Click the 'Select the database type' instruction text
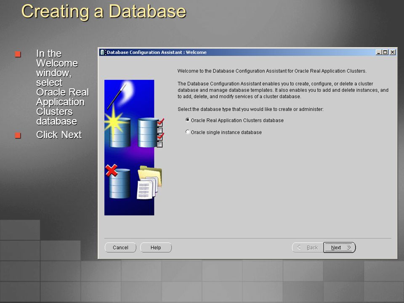Viewport: 404px width, 303px height. (250, 109)
